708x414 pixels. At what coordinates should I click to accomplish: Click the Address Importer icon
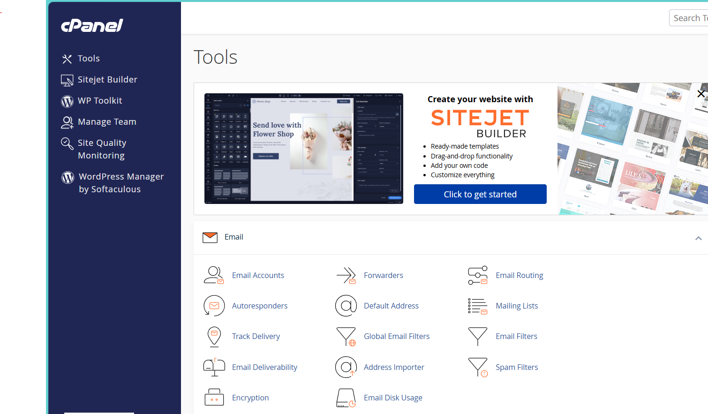(346, 367)
